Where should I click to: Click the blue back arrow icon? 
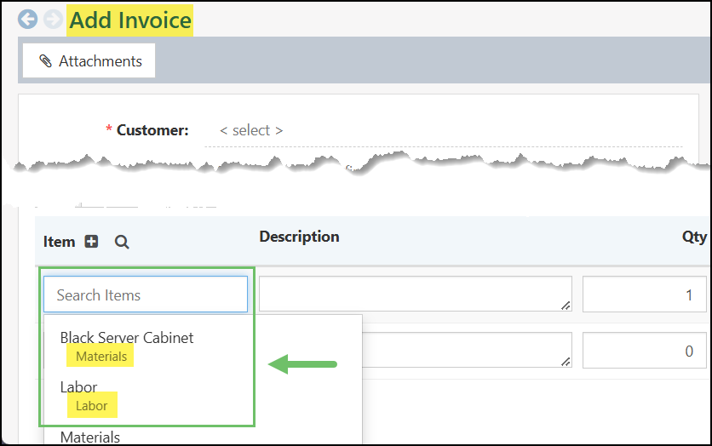pos(28,20)
